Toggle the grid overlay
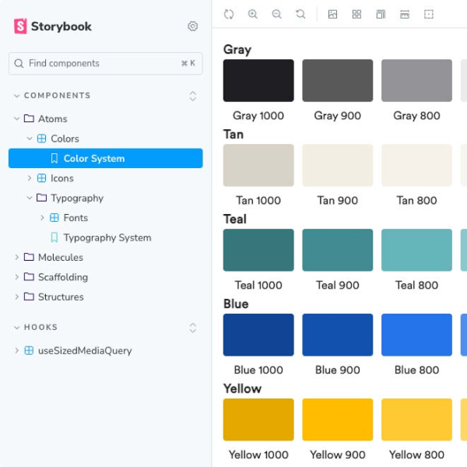Image resolution: width=467 pixels, height=467 pixels. (356, 14)
